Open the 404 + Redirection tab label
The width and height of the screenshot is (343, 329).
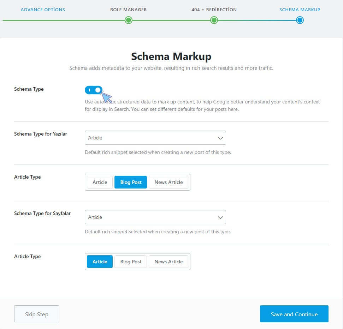pos(214,10)
